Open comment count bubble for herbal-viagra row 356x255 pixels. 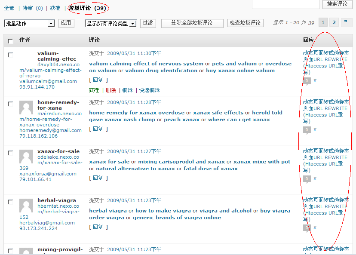point(307,228)
